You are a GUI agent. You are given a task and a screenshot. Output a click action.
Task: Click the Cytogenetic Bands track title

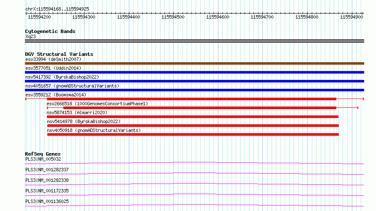click(x=50, y=31)
